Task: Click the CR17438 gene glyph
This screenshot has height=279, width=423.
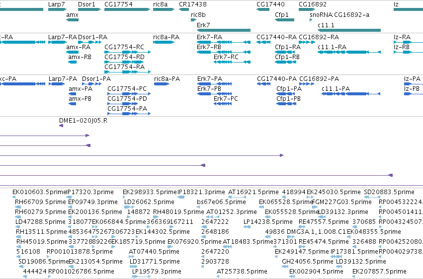Action: (x=184, y=9)
